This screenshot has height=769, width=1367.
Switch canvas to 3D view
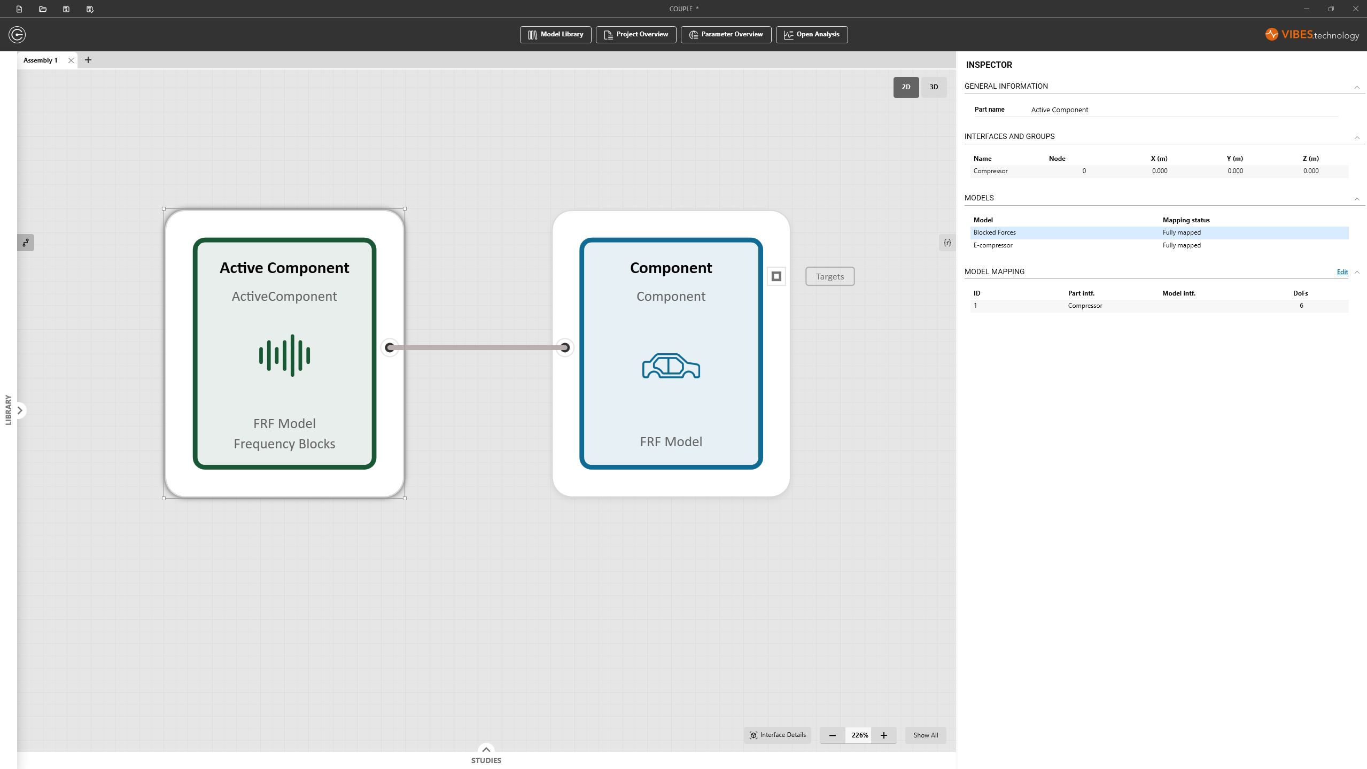click(x=934, y=87)
